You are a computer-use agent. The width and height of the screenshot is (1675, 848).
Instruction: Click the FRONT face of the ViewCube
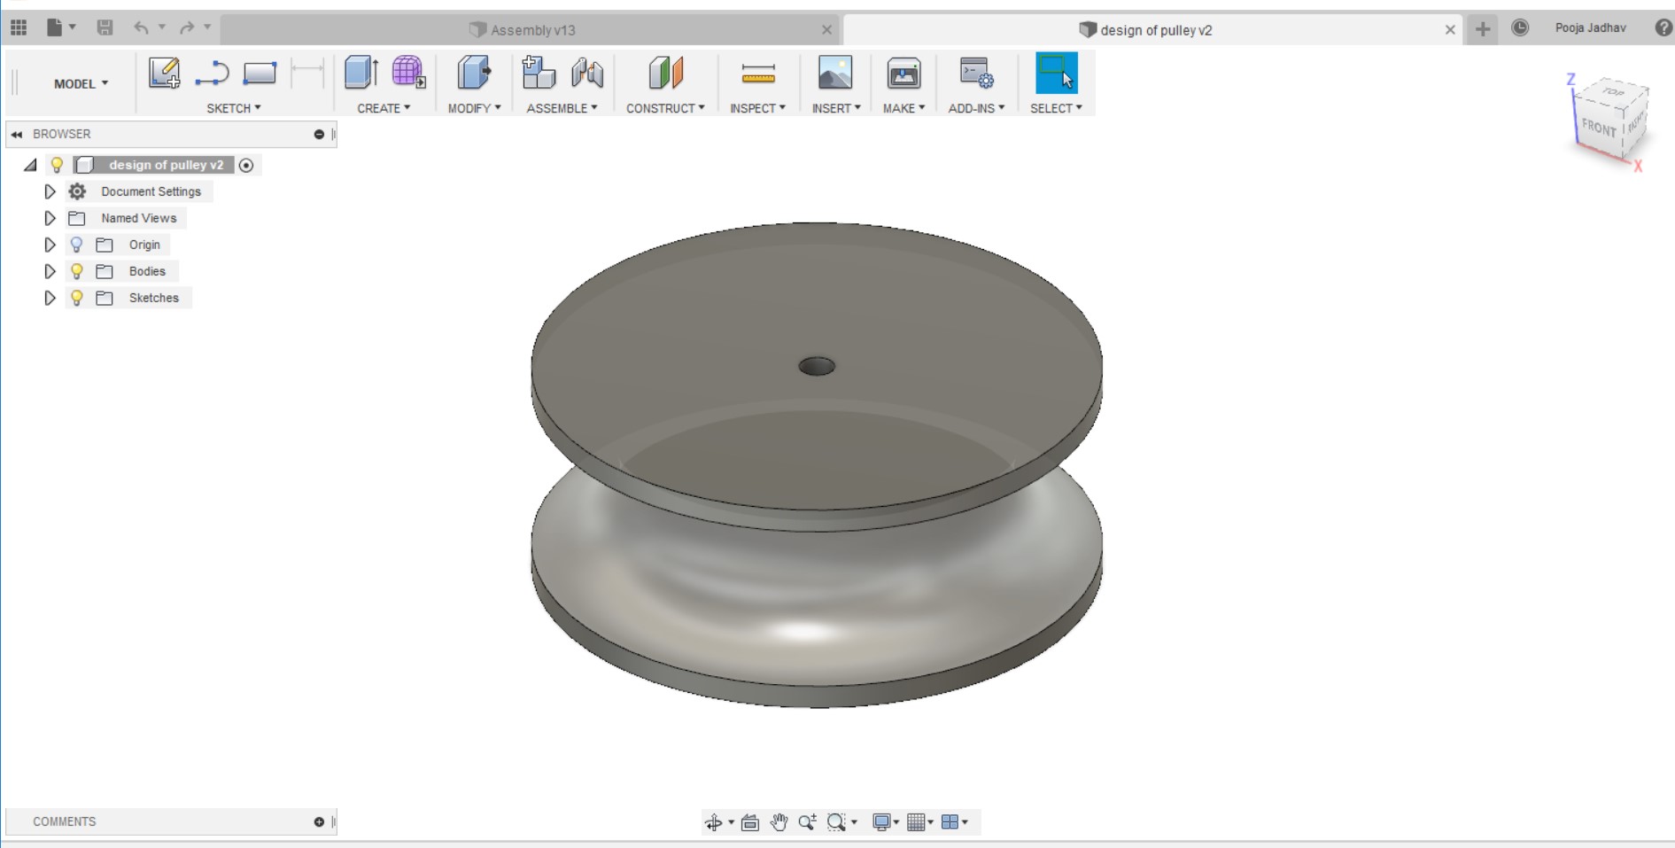1599,127
